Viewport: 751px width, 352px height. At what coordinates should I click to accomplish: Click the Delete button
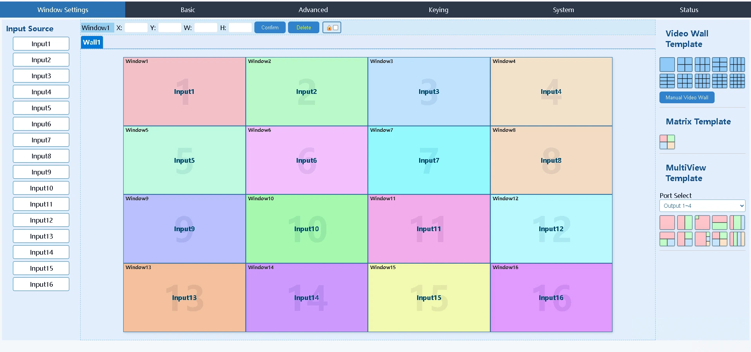click(304, 27)
